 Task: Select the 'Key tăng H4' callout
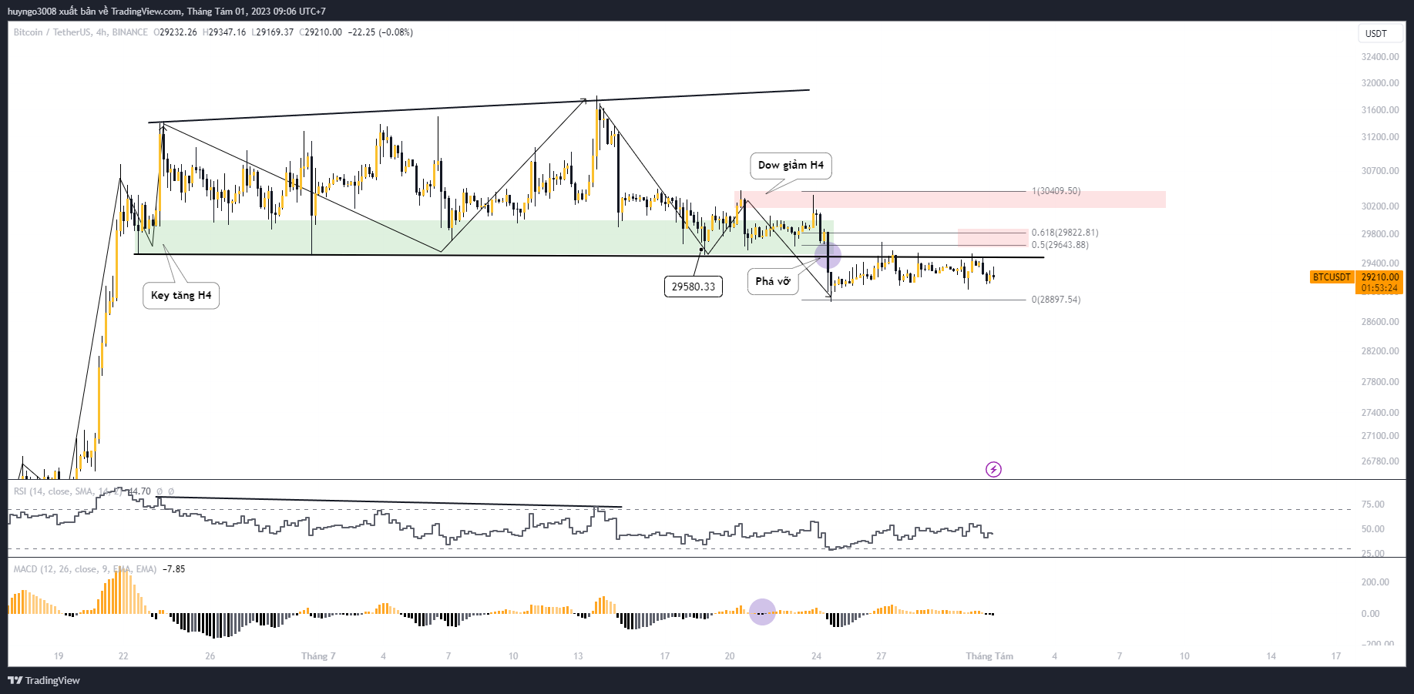click(181, 296)
